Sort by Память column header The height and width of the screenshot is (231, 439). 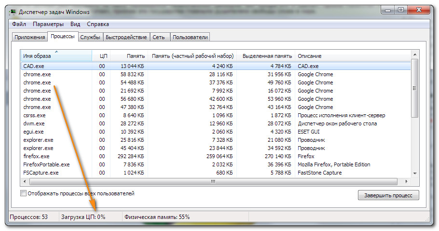pyautogui.click(x=129, y=56)
